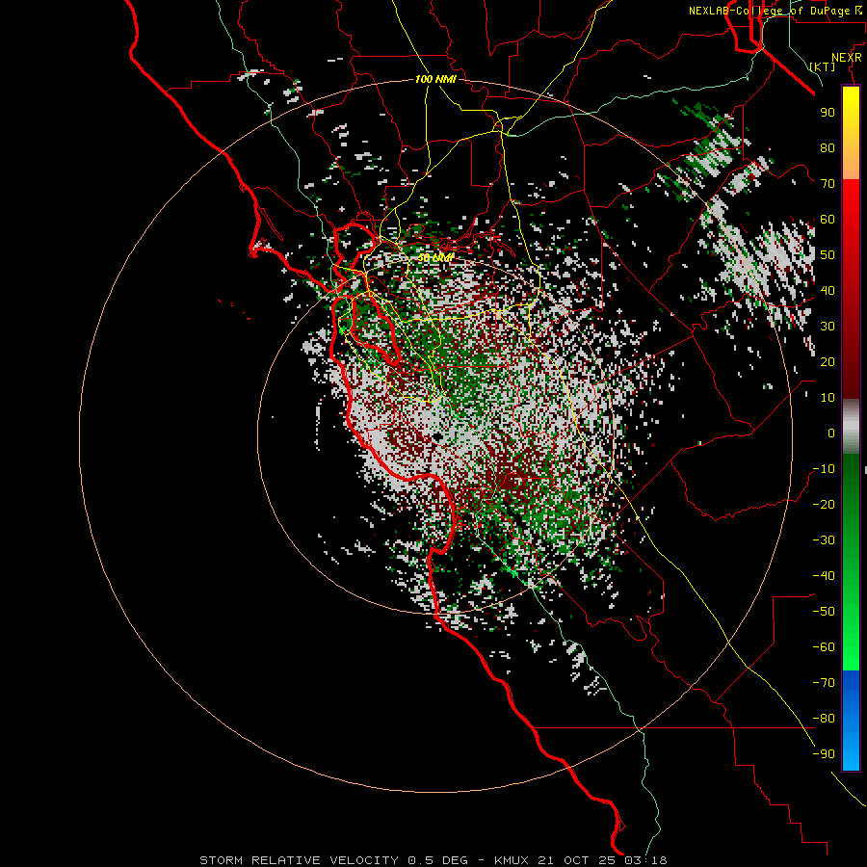
Task: Click the 100 NMI range ring label
Action: (435, 79)
